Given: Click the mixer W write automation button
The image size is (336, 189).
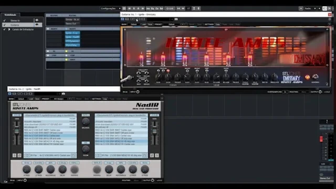Looking at the screenshot, I should 143,8.
